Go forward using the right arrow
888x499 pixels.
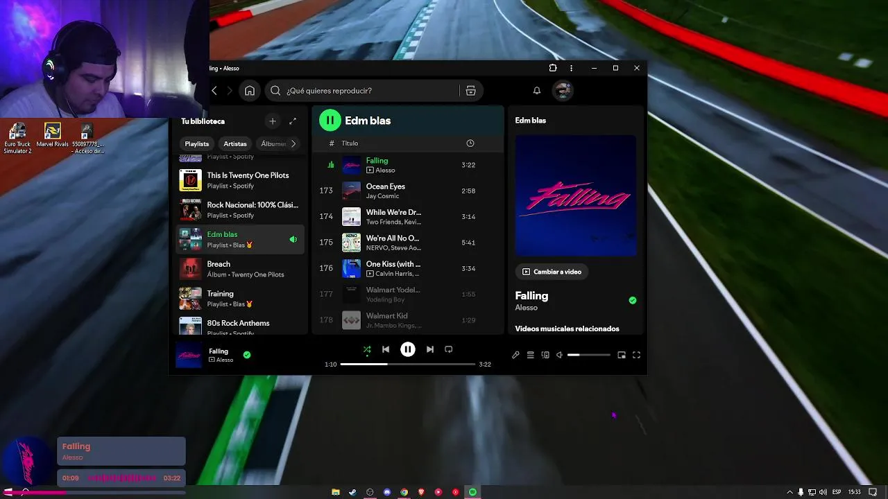[x=230, y=91]
